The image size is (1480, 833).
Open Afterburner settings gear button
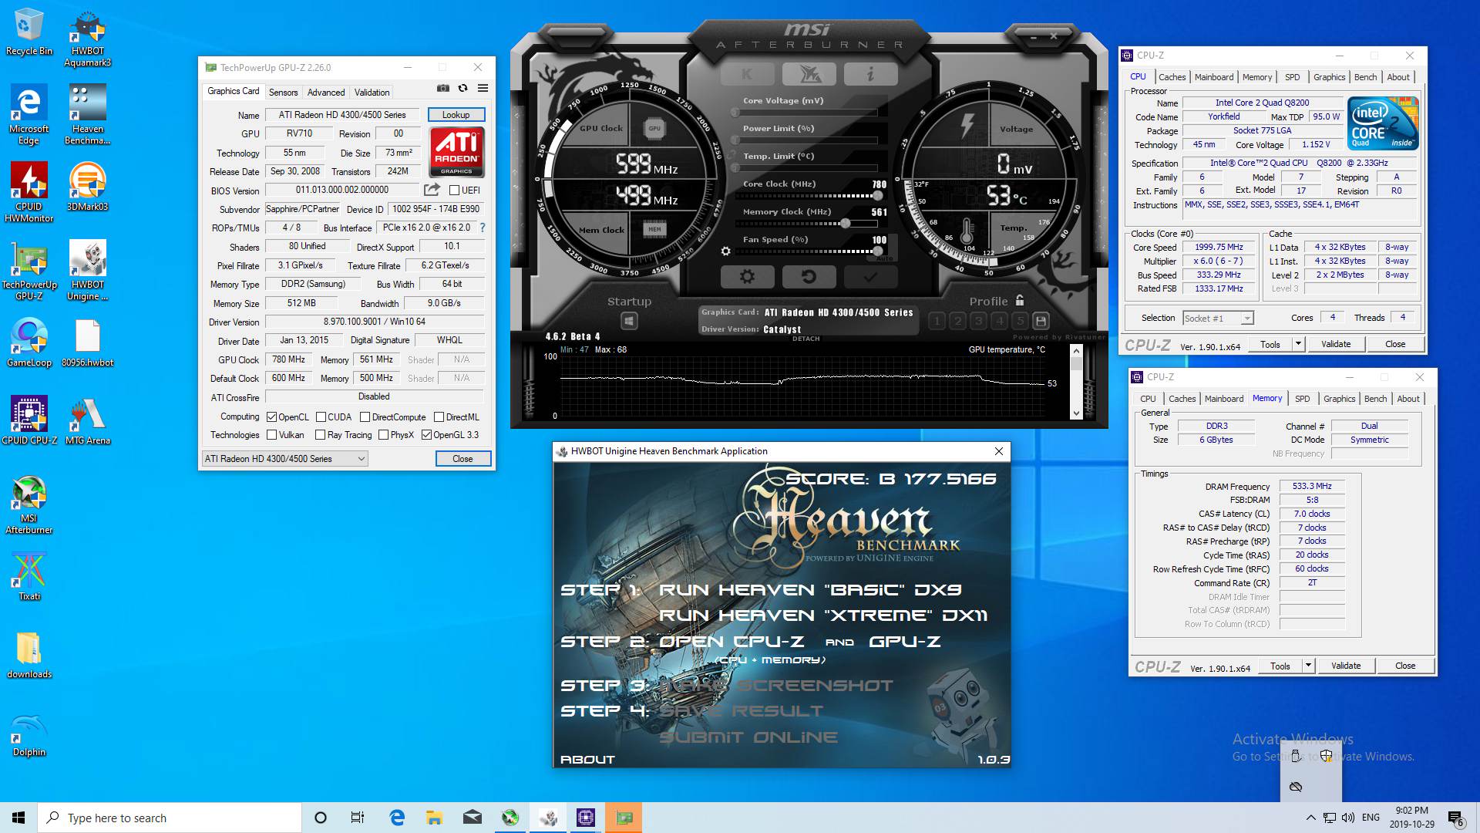tap(747, 276)
